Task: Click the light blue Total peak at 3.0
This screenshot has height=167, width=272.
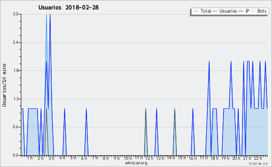Action: pos(46,15)
